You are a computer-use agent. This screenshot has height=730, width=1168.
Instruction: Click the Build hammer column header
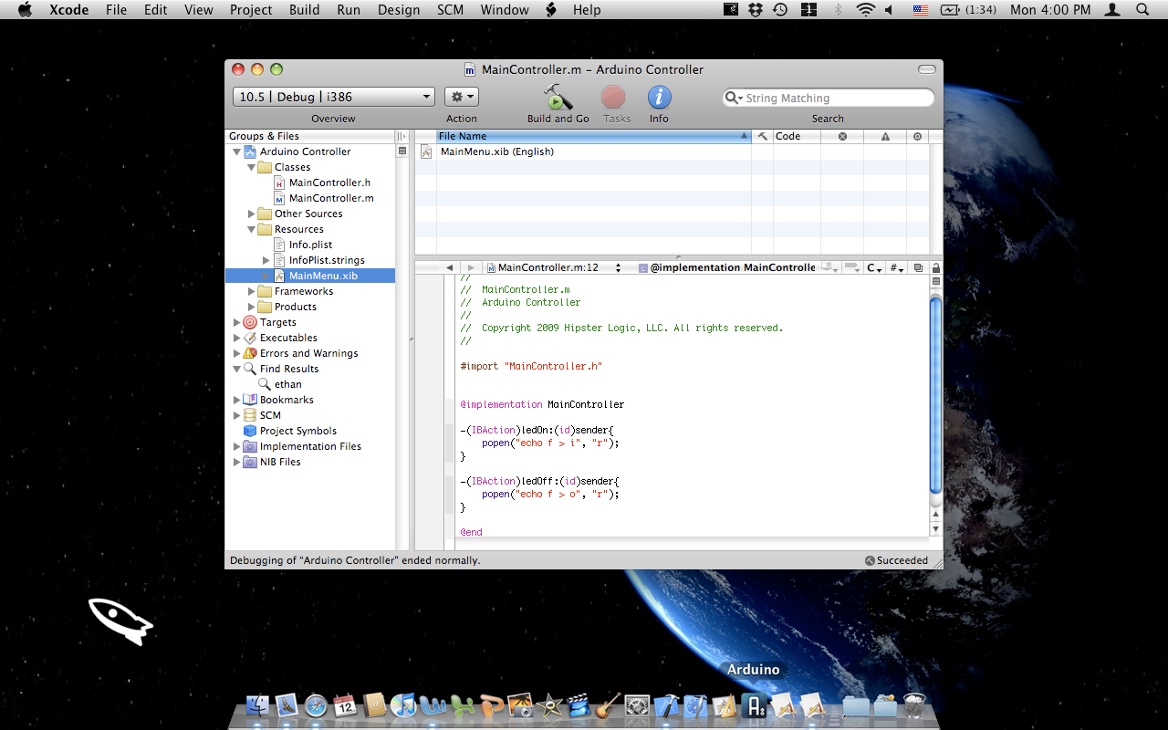[x=763, y=136]
